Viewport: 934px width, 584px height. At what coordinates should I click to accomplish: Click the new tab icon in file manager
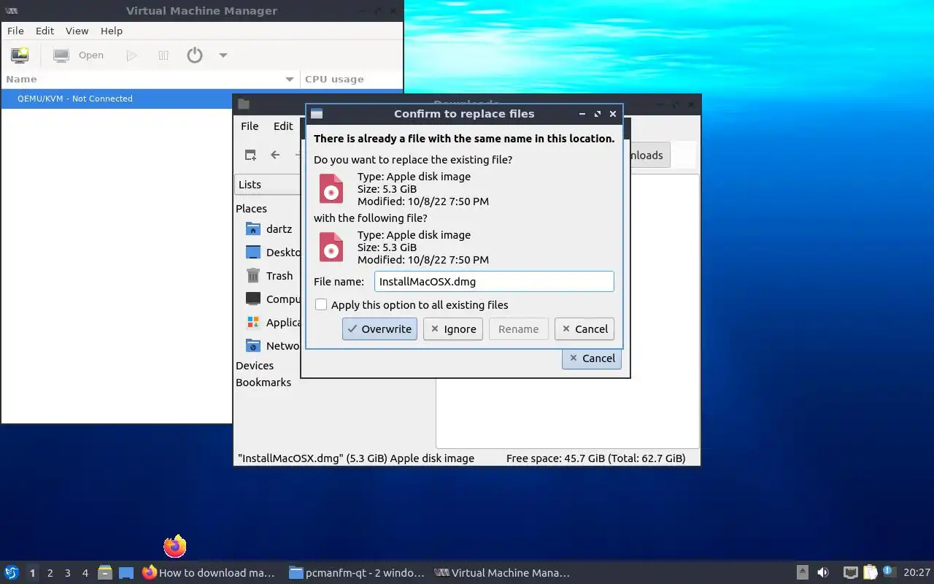(x=250, y=155)
